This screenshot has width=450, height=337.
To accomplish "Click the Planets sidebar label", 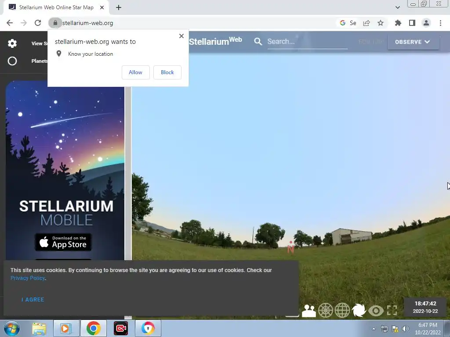I will pyautogui.click(x=39, y=61).
